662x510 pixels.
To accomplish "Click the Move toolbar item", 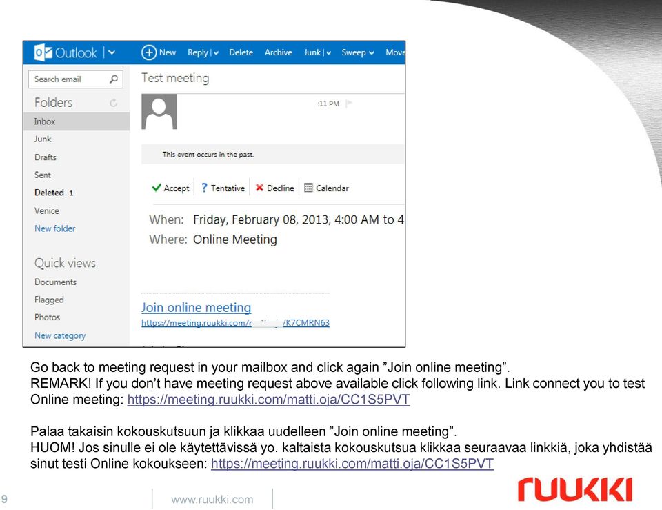I will (394, 52).
